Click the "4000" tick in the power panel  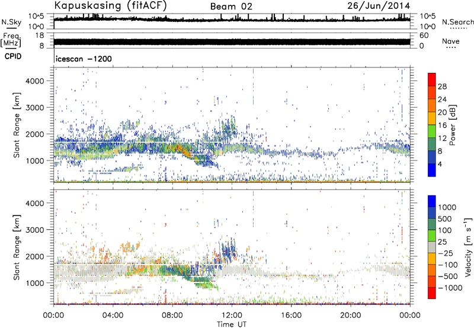point(35,81)
